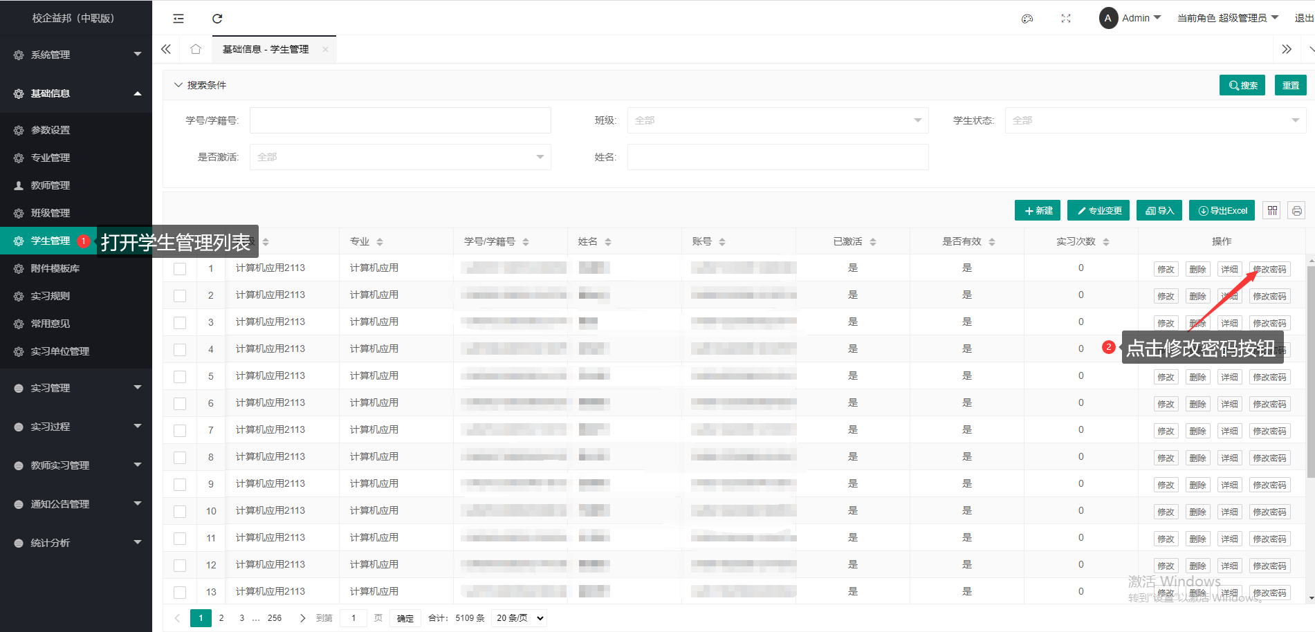Toggle fullscreen mode icon

point(1066,19)
